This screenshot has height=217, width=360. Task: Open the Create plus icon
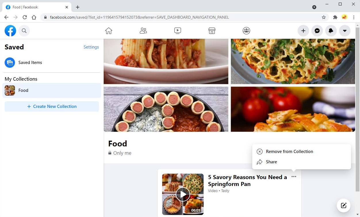(303, 31)
